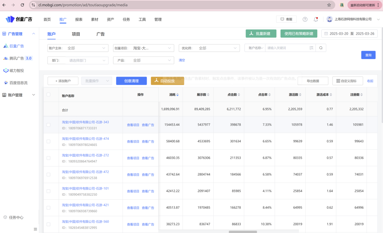Open site info icon in address bar
Viewport: 383px width, 233px height.
click(x=34, y=5)
